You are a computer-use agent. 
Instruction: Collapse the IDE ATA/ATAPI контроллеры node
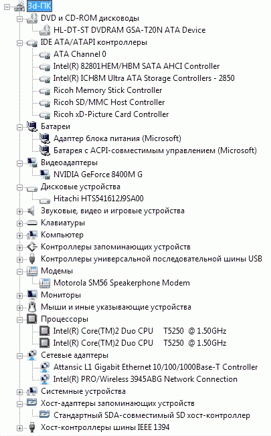pyautogui.click(x=19, y=43)
